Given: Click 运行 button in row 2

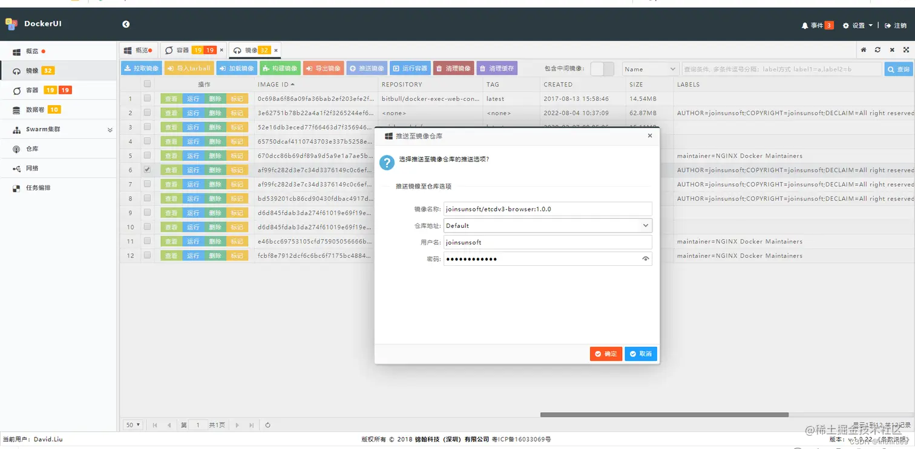Looking at the screenshot, I should click(x=193, y=113).
